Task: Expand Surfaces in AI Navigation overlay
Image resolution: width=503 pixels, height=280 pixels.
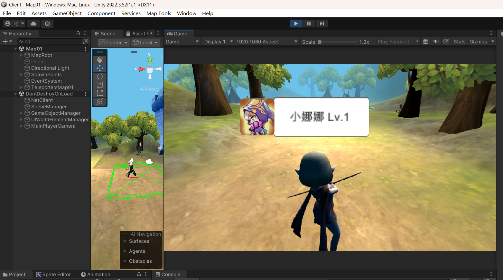Action: (125, 241)
